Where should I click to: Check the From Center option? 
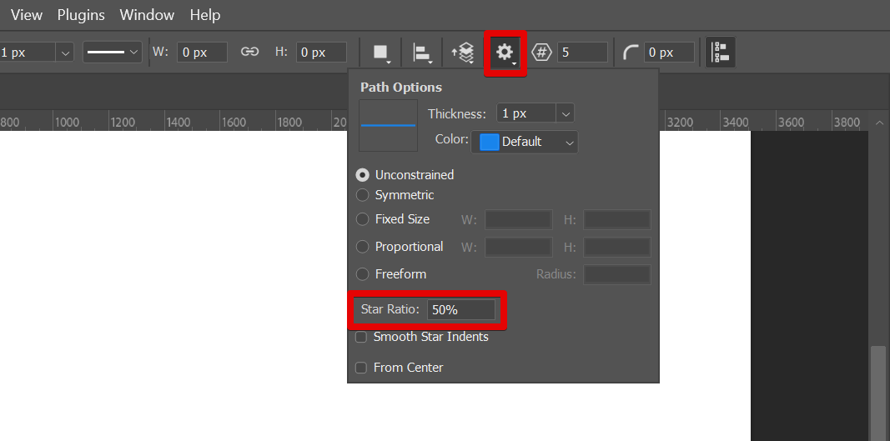362,368
